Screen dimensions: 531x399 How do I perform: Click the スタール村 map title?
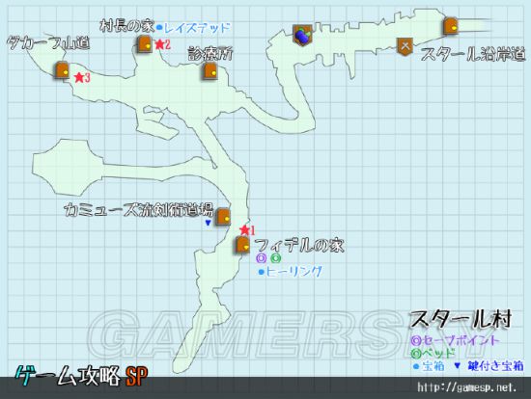tap(461, 320)
